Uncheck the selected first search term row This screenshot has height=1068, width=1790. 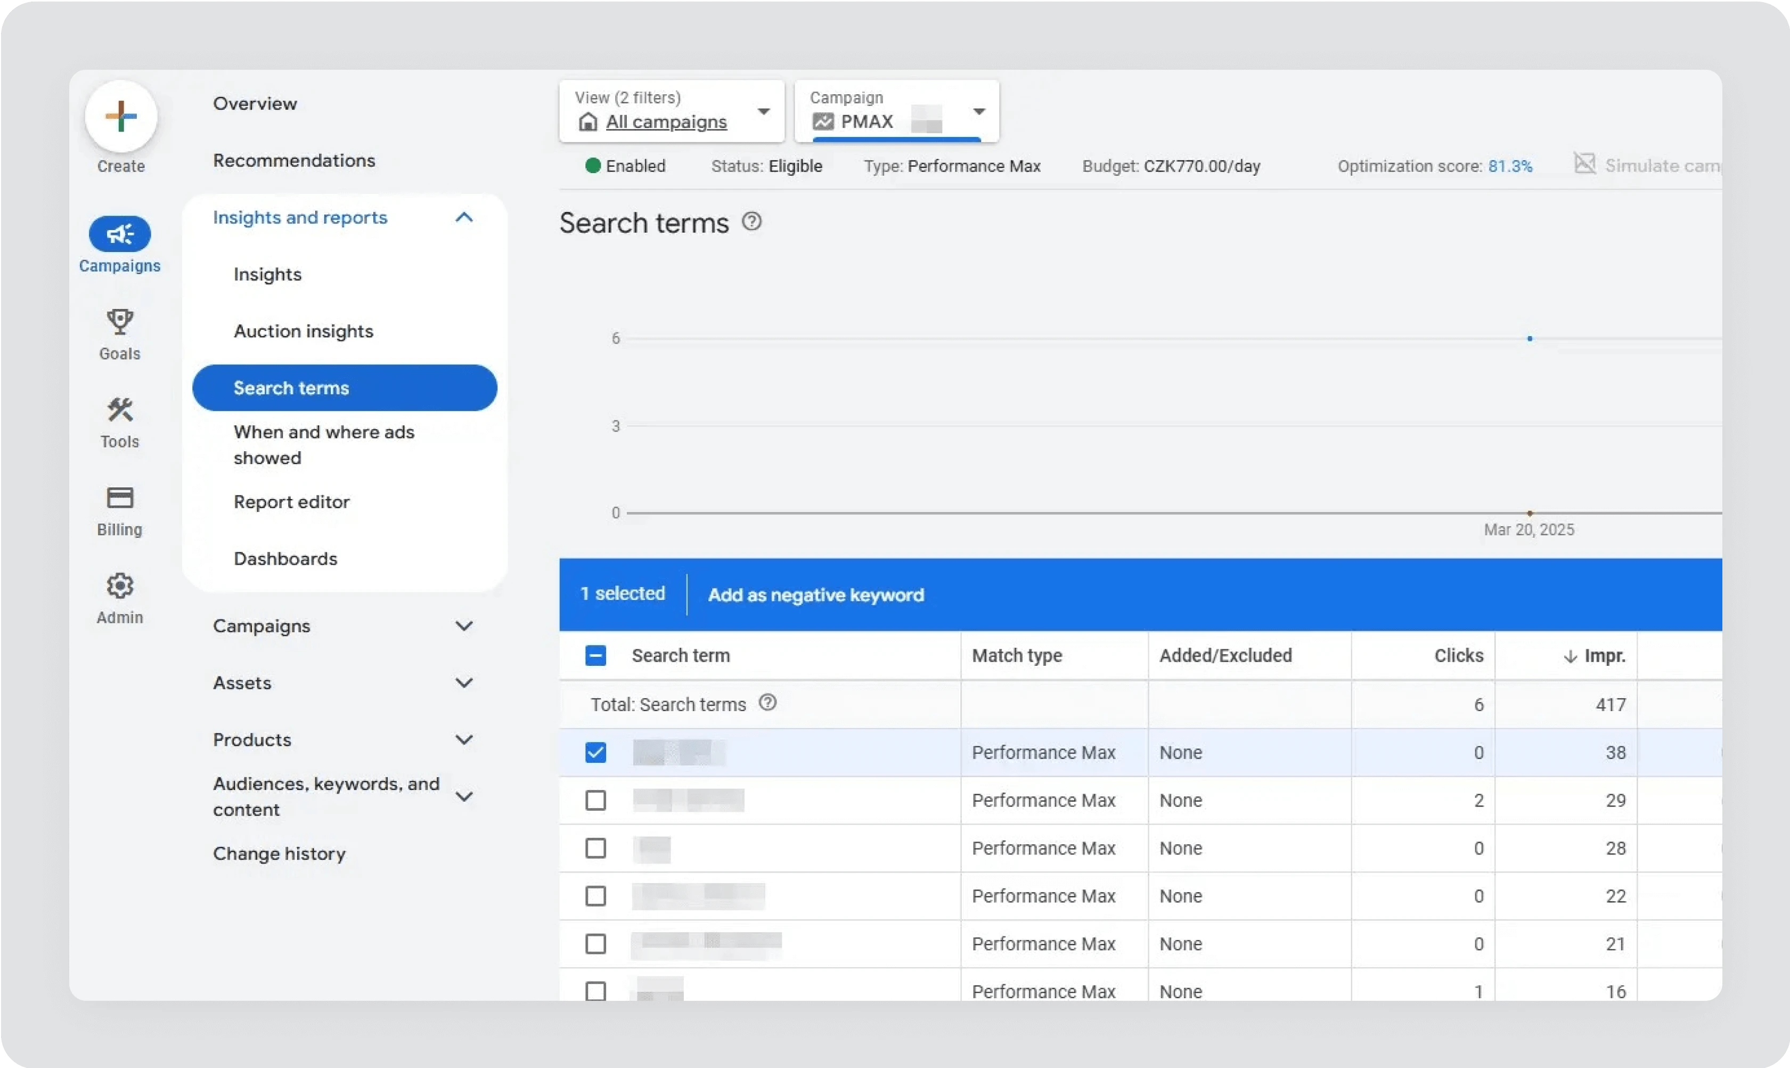pyautogui.click(x=596, y=753)
